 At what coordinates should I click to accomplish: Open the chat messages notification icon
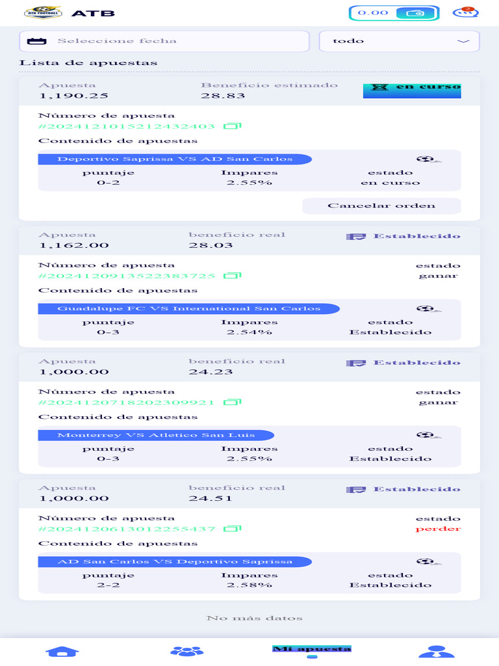click(x=465, y=12)
